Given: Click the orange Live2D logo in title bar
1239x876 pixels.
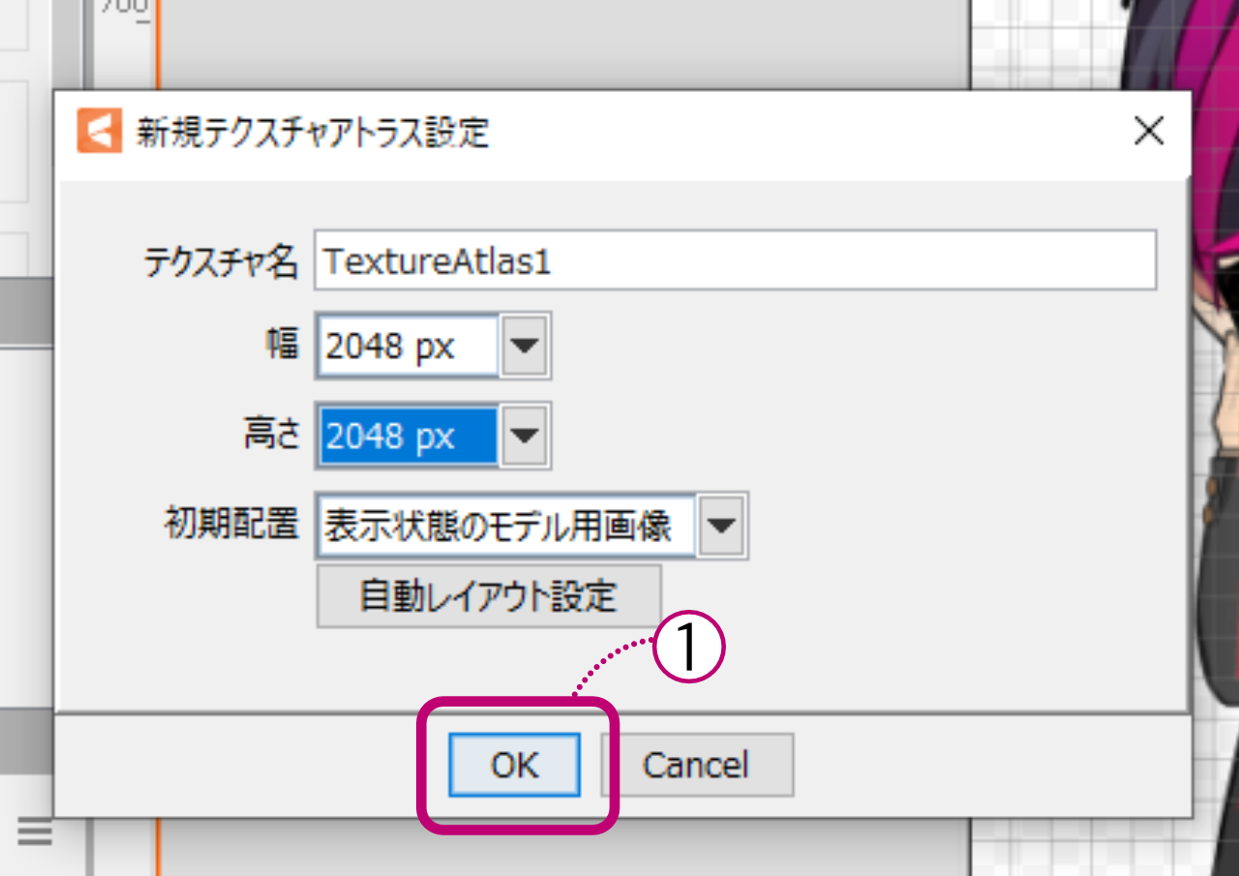Looking at the screenshot, I should tap(100, 132).
